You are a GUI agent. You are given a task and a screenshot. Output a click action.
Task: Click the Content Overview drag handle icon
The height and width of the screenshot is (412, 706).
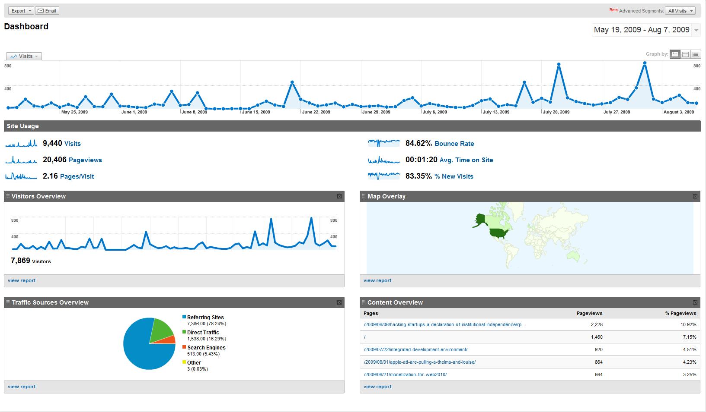[364, 302]
